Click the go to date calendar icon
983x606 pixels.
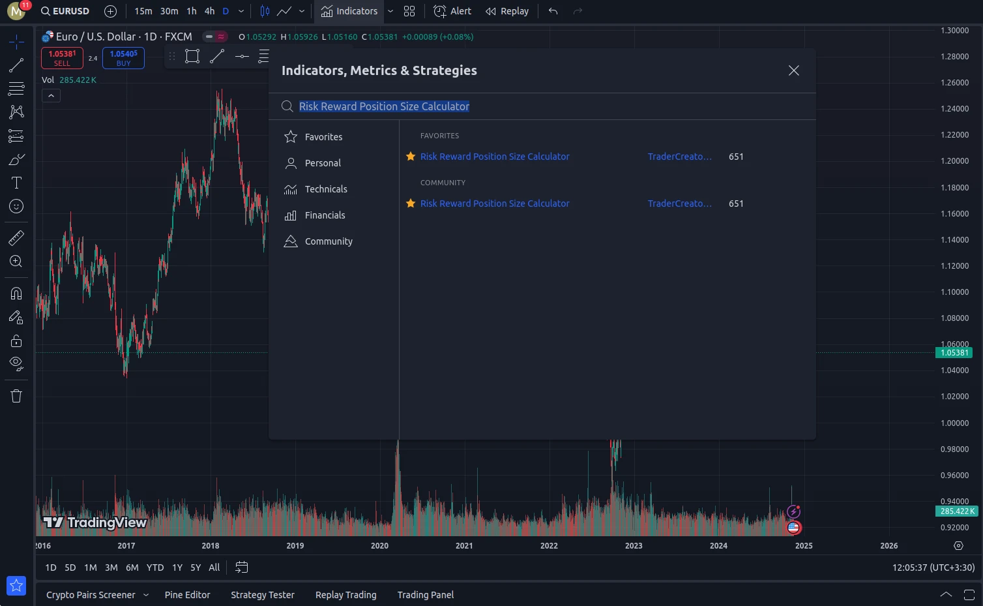pyautogui.click(x=241, y=568)
